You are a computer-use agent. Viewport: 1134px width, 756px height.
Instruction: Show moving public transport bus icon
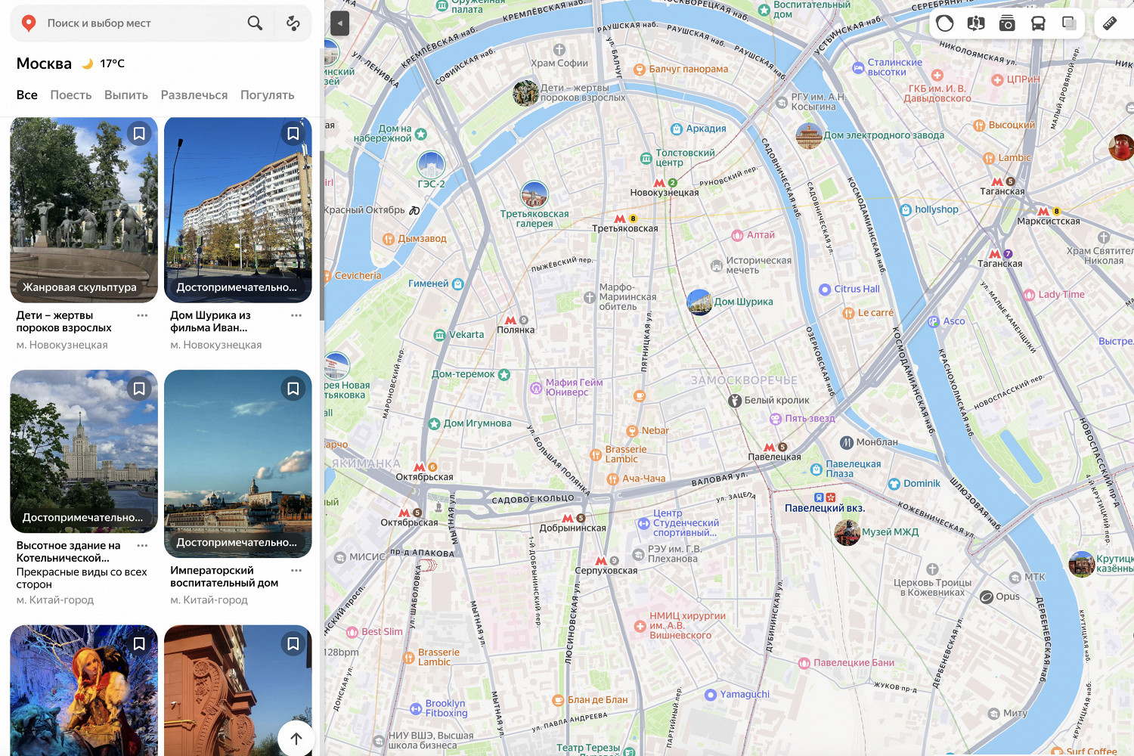[x=1038, y=23]
